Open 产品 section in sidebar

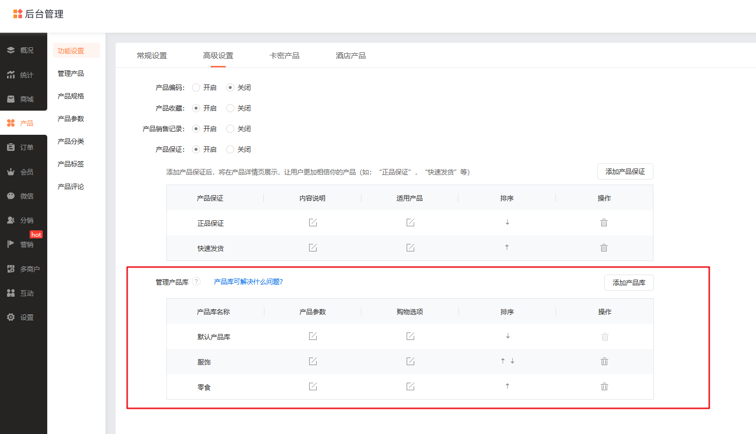pos(23,123)
